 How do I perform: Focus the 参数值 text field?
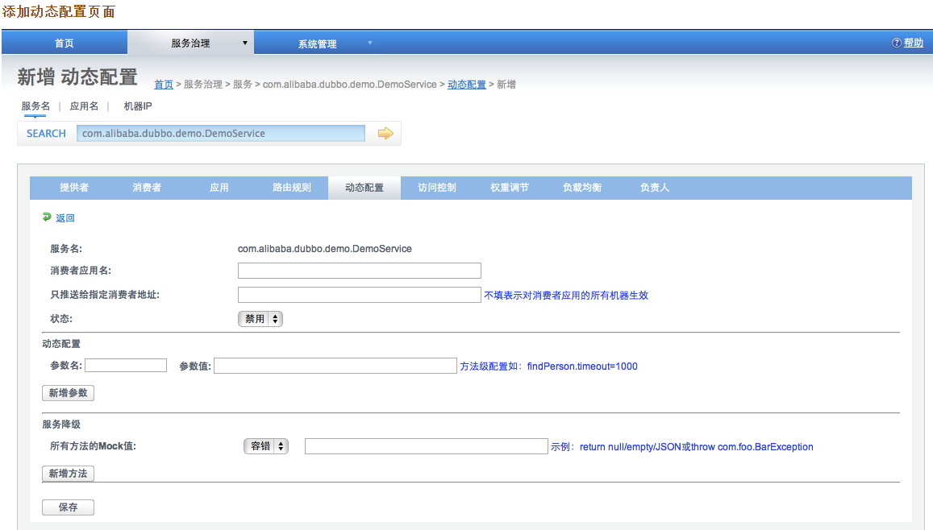click(335, 366)
